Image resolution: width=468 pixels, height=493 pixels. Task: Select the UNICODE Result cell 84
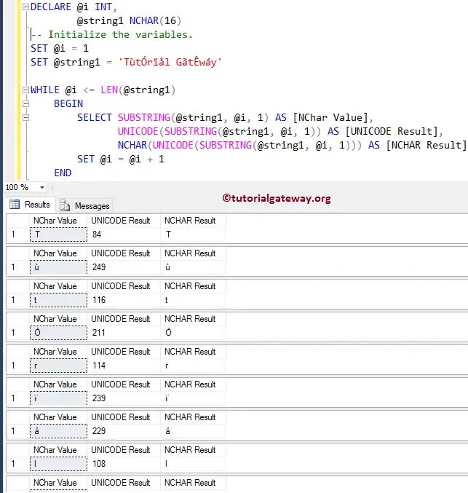(x=124, y=234)
